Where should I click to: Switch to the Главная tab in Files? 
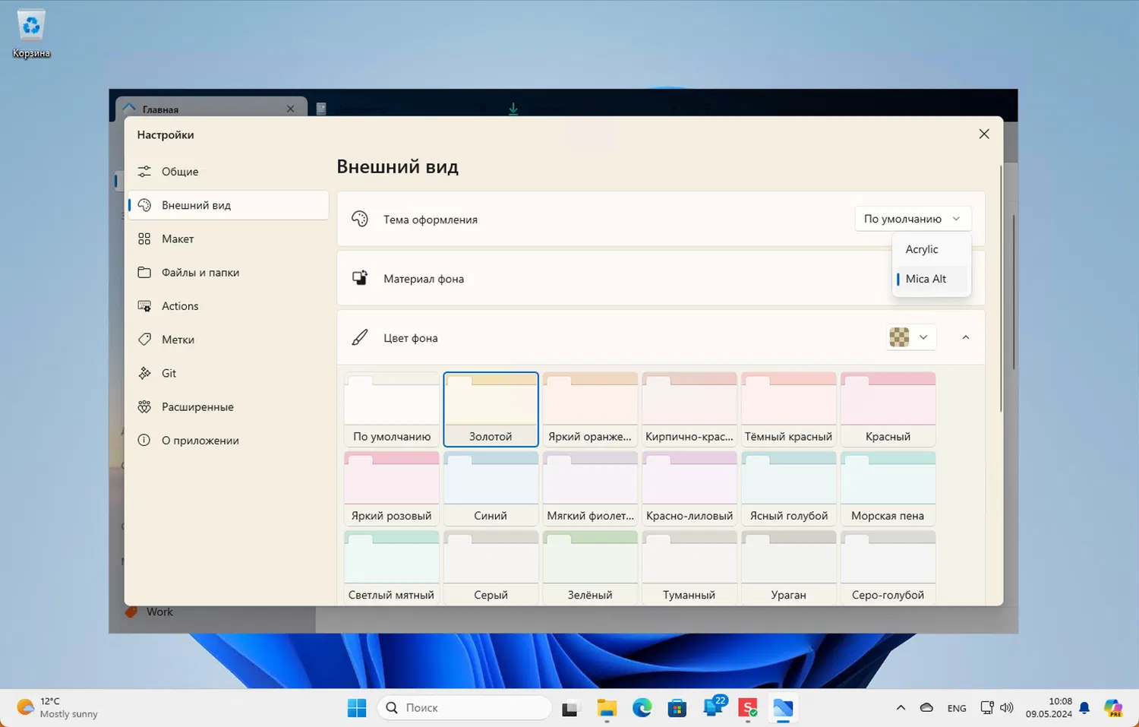tap(211, 108)
